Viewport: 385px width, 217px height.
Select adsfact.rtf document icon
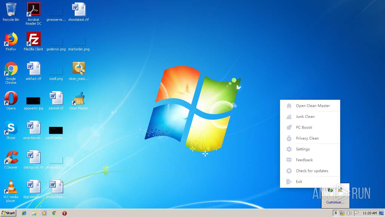(33, 71)
